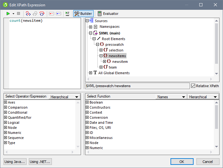Click the gray Stop evaluation square icon

[x=18, y=14]
